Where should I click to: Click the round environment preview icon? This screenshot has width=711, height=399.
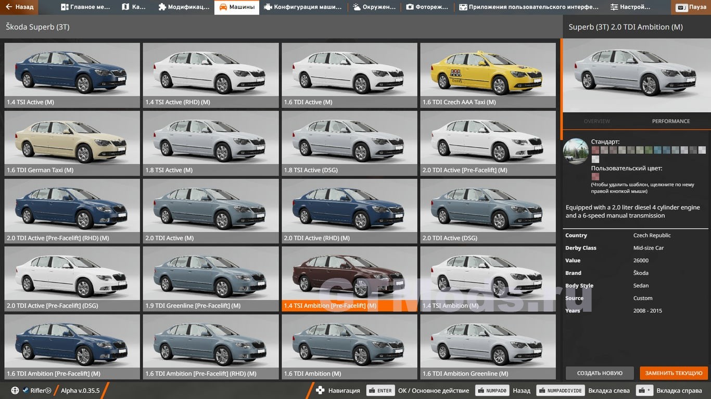pos(576,151)
